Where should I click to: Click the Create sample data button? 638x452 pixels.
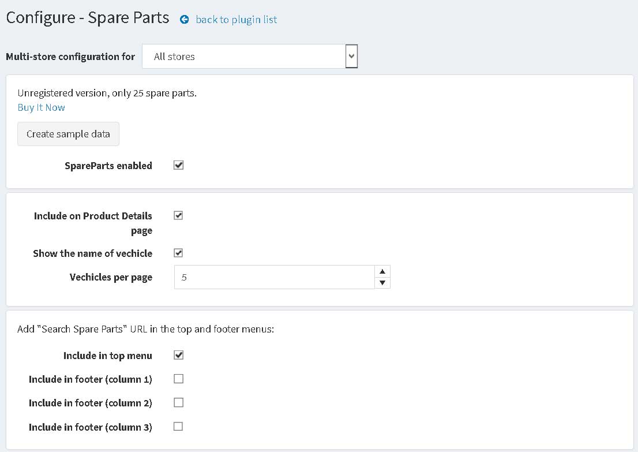click(68, 134)
